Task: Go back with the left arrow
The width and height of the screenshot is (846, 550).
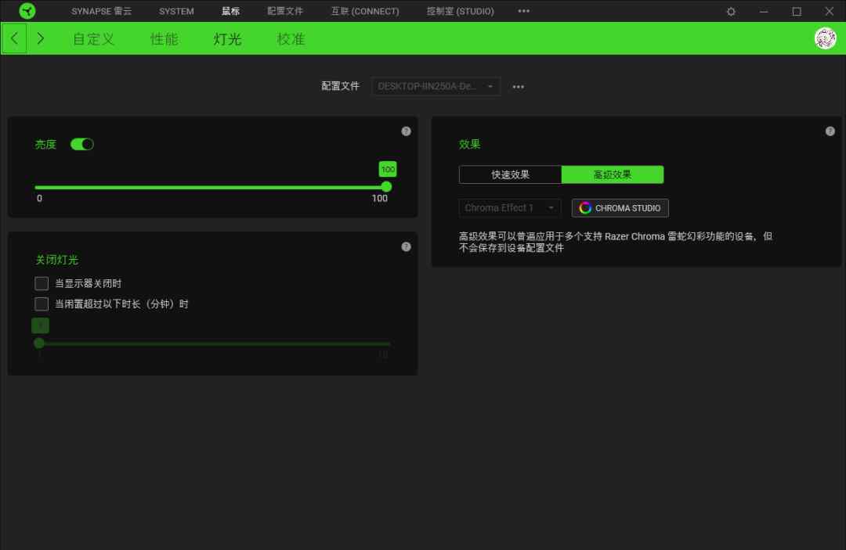Action: tap(14, 38)
